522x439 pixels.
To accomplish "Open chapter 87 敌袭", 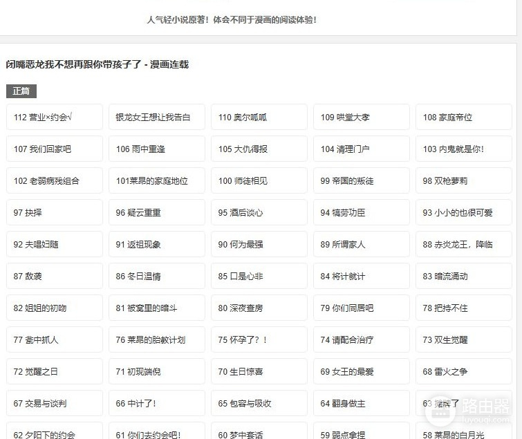I will 55,276.
